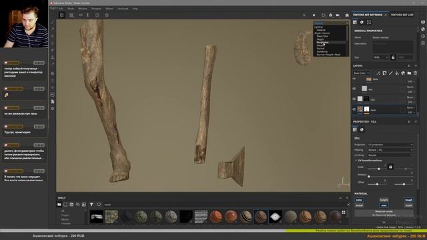Open the texture Size dropdown
427x240 pixels.
(381, 57)
